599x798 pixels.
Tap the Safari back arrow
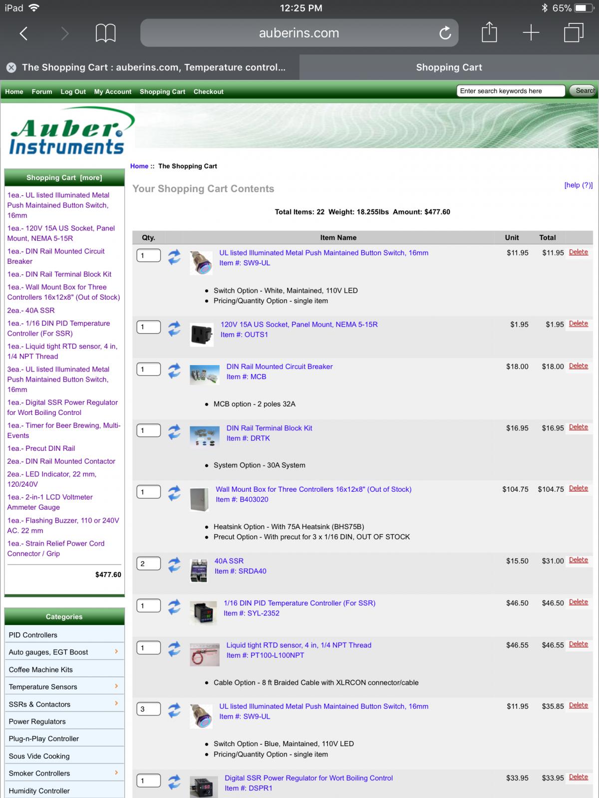point(23,33)
